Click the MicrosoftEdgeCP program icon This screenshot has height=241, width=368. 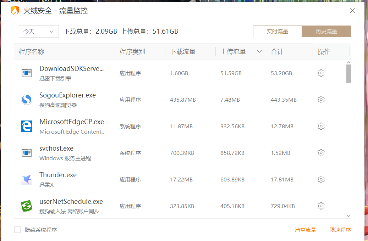coord(26,126)
